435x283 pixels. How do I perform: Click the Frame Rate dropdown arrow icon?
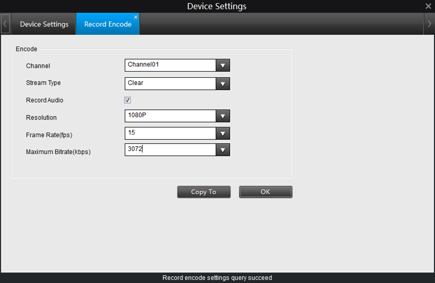pos(223,133)
